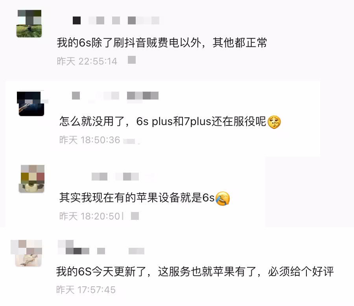Image resolution: width=354 pixels, height=306 pixels.
Task: Click timestamp 昨天 22:55:14
Action: 87,61
